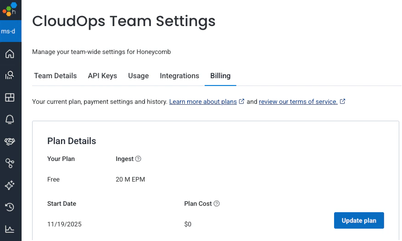Open the ms-d environment selector
This screenshot has height=241, width=402.
coord(11,31)
